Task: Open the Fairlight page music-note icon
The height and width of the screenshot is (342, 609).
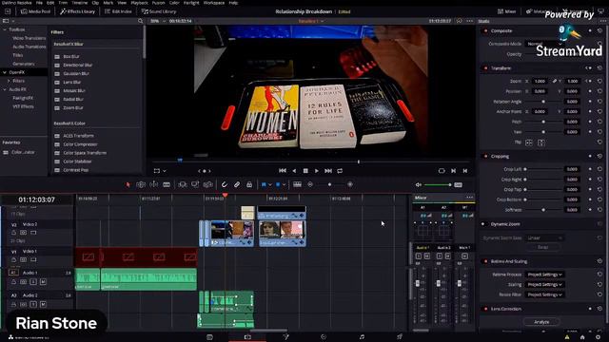Action: click(x=362, y=337)
